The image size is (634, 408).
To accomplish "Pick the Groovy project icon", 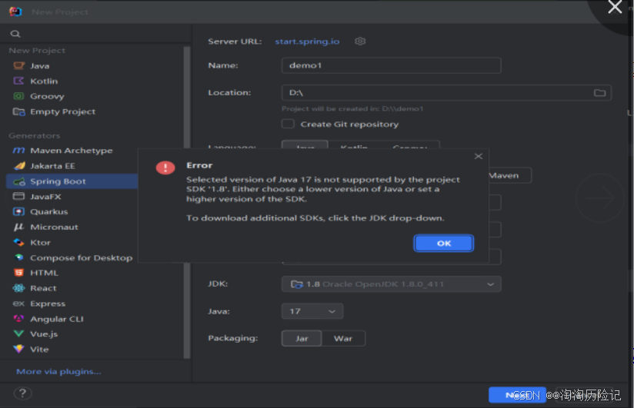I will [18, 96].
